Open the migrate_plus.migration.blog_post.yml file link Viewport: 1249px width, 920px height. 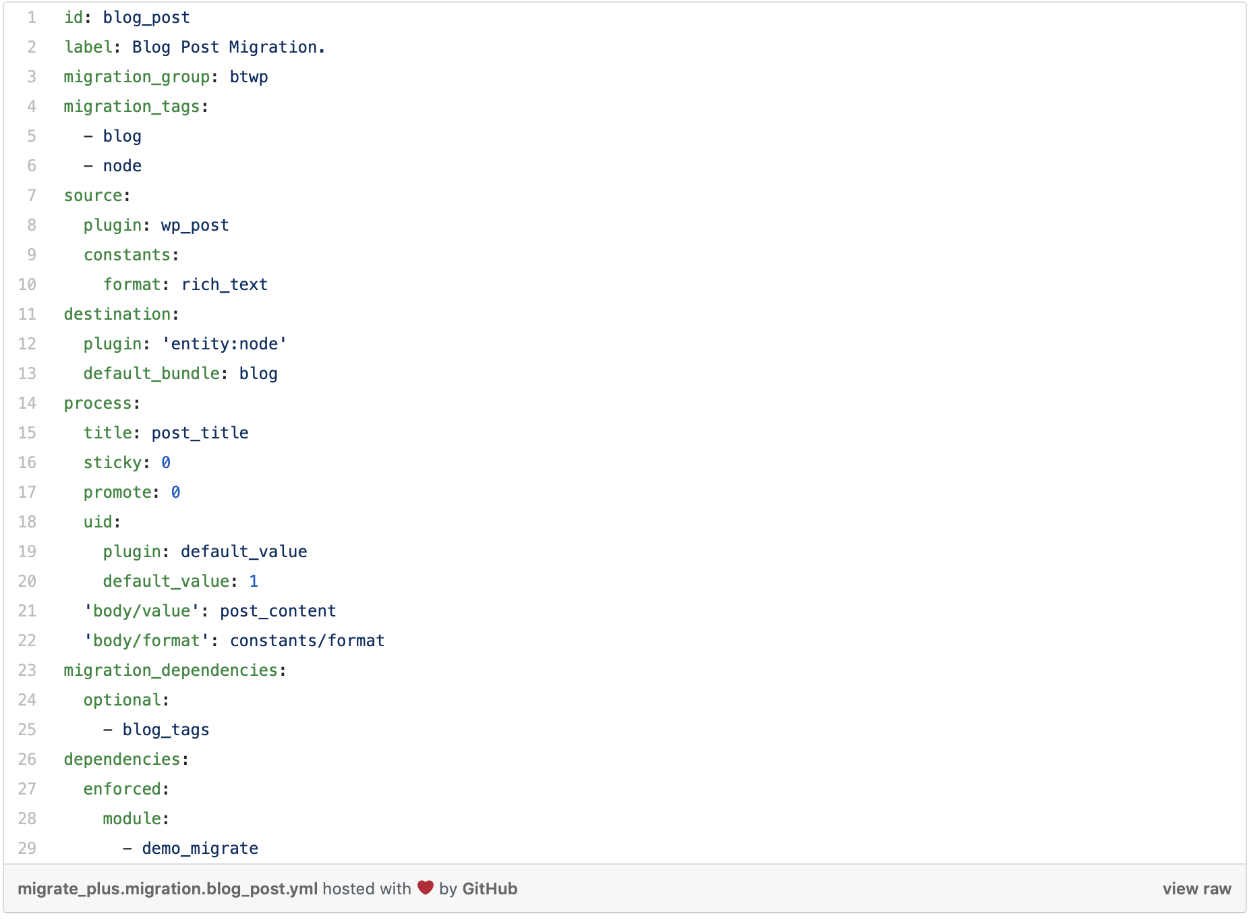pos(167,889)
